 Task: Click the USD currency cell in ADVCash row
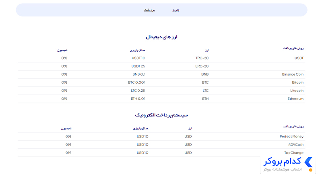[x=188, y=145]
